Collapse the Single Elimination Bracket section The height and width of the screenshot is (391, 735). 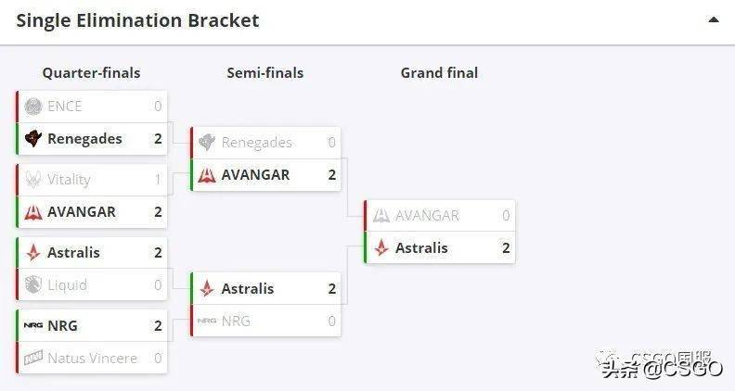[714, 19]
